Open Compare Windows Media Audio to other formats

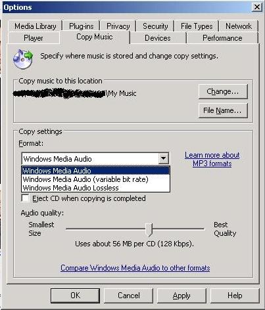135,268
